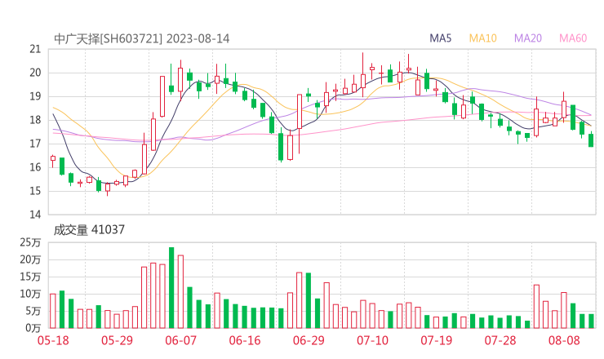Click the price axis value 21
This screenshot has height=359, width=604.
point(35,49)
